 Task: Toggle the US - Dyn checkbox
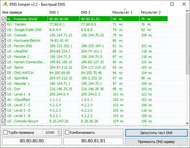[4, 89]
